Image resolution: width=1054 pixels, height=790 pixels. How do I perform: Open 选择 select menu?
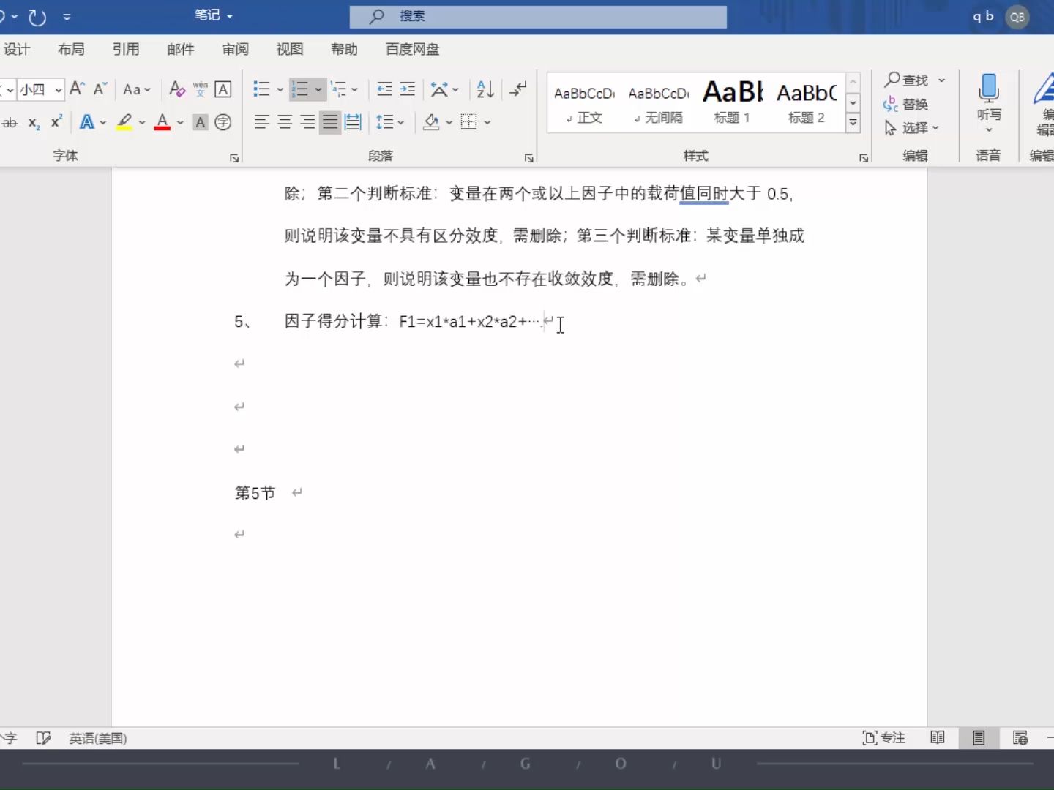[x=911, y=128]
